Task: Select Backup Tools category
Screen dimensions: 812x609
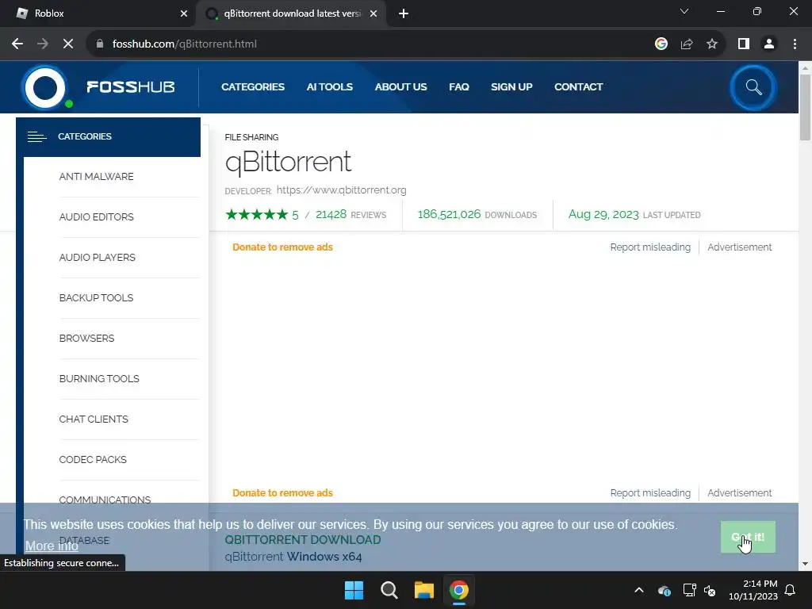Action: point(96,298)
